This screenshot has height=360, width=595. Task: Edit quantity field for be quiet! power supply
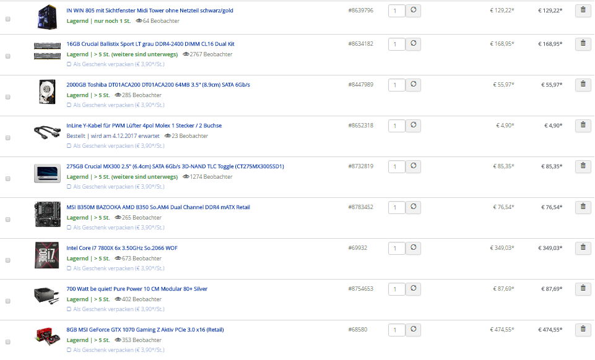coord(397,289)
